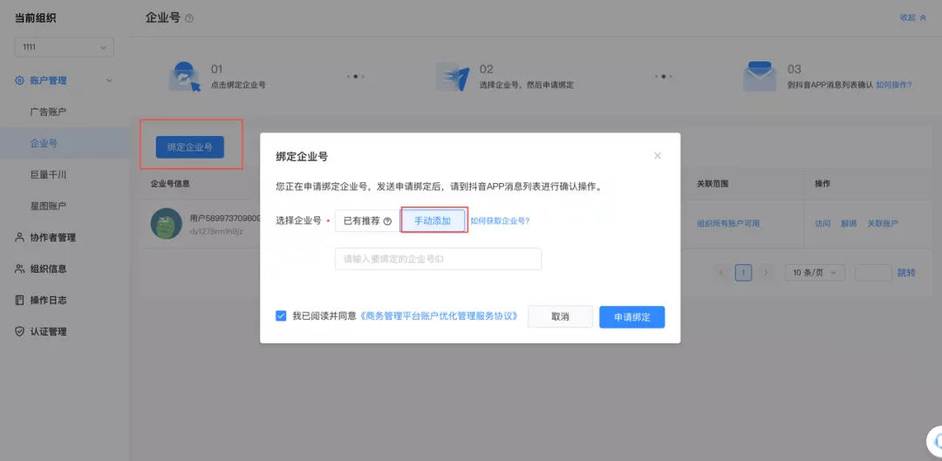This screenshot has height=461, width=942.
Task: Open 操作日志 menu item
Action: (49, 300)
